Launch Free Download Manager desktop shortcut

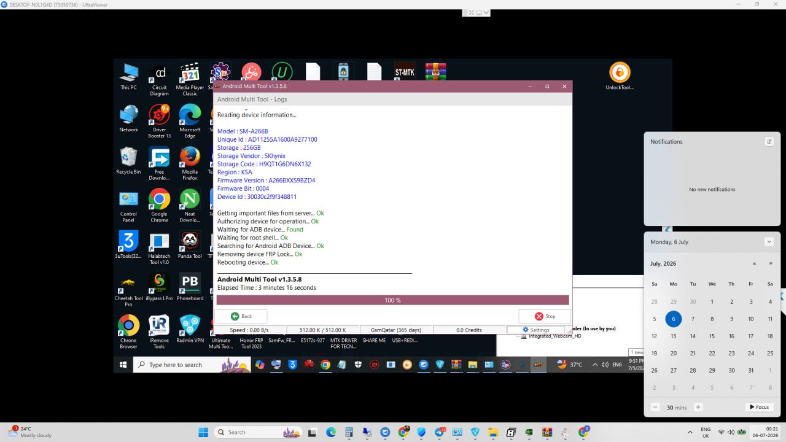159,164
